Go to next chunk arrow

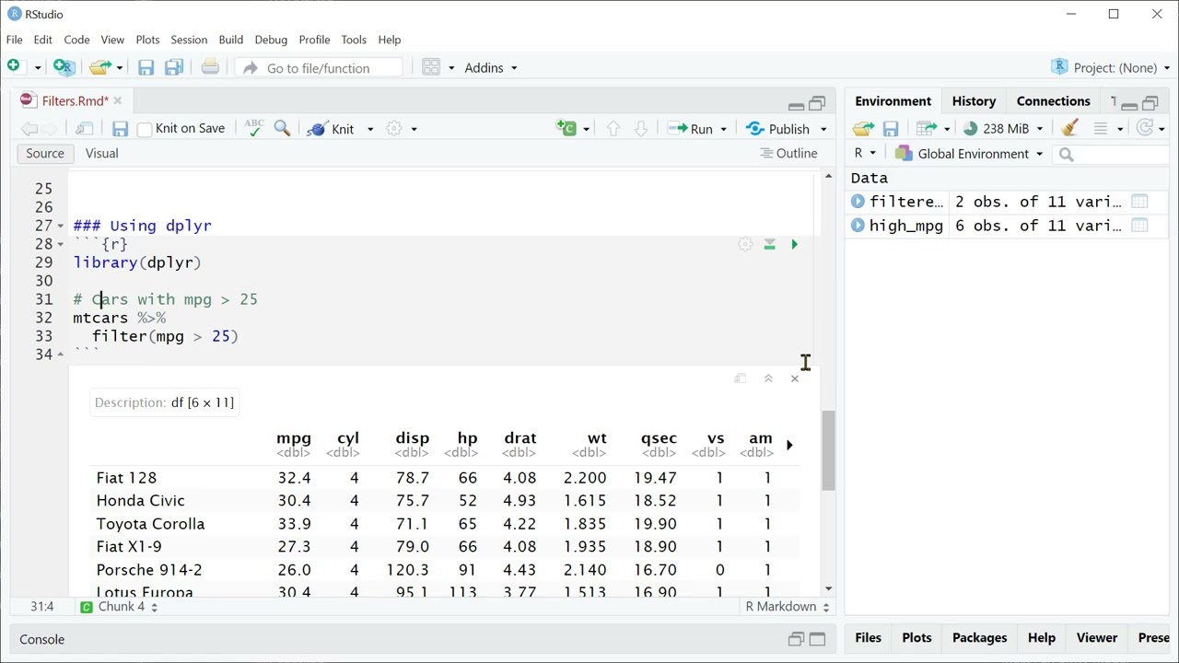coord(641,129)
